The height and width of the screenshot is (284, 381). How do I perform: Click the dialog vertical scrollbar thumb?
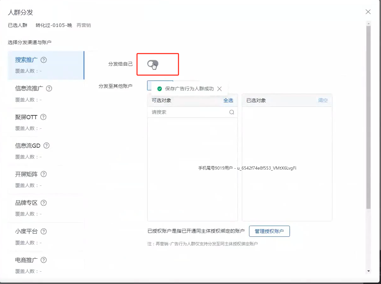coord(368,117)
